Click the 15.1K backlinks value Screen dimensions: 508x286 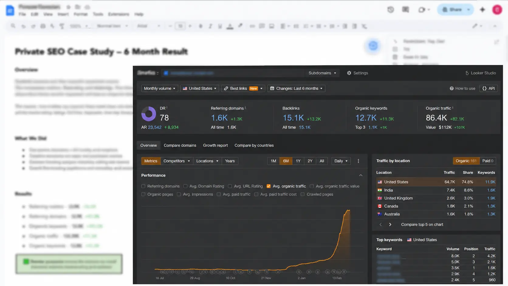[x=293, y=118]
